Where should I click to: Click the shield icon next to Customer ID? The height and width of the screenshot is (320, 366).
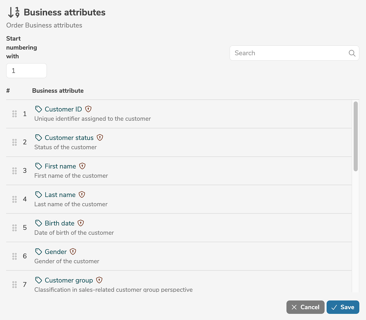88,109
